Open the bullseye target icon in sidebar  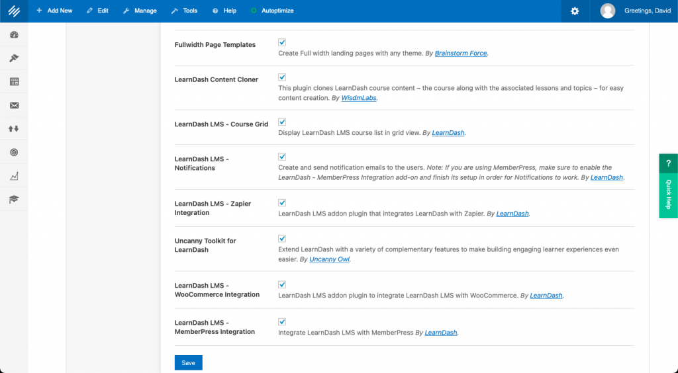click(14, 153)
